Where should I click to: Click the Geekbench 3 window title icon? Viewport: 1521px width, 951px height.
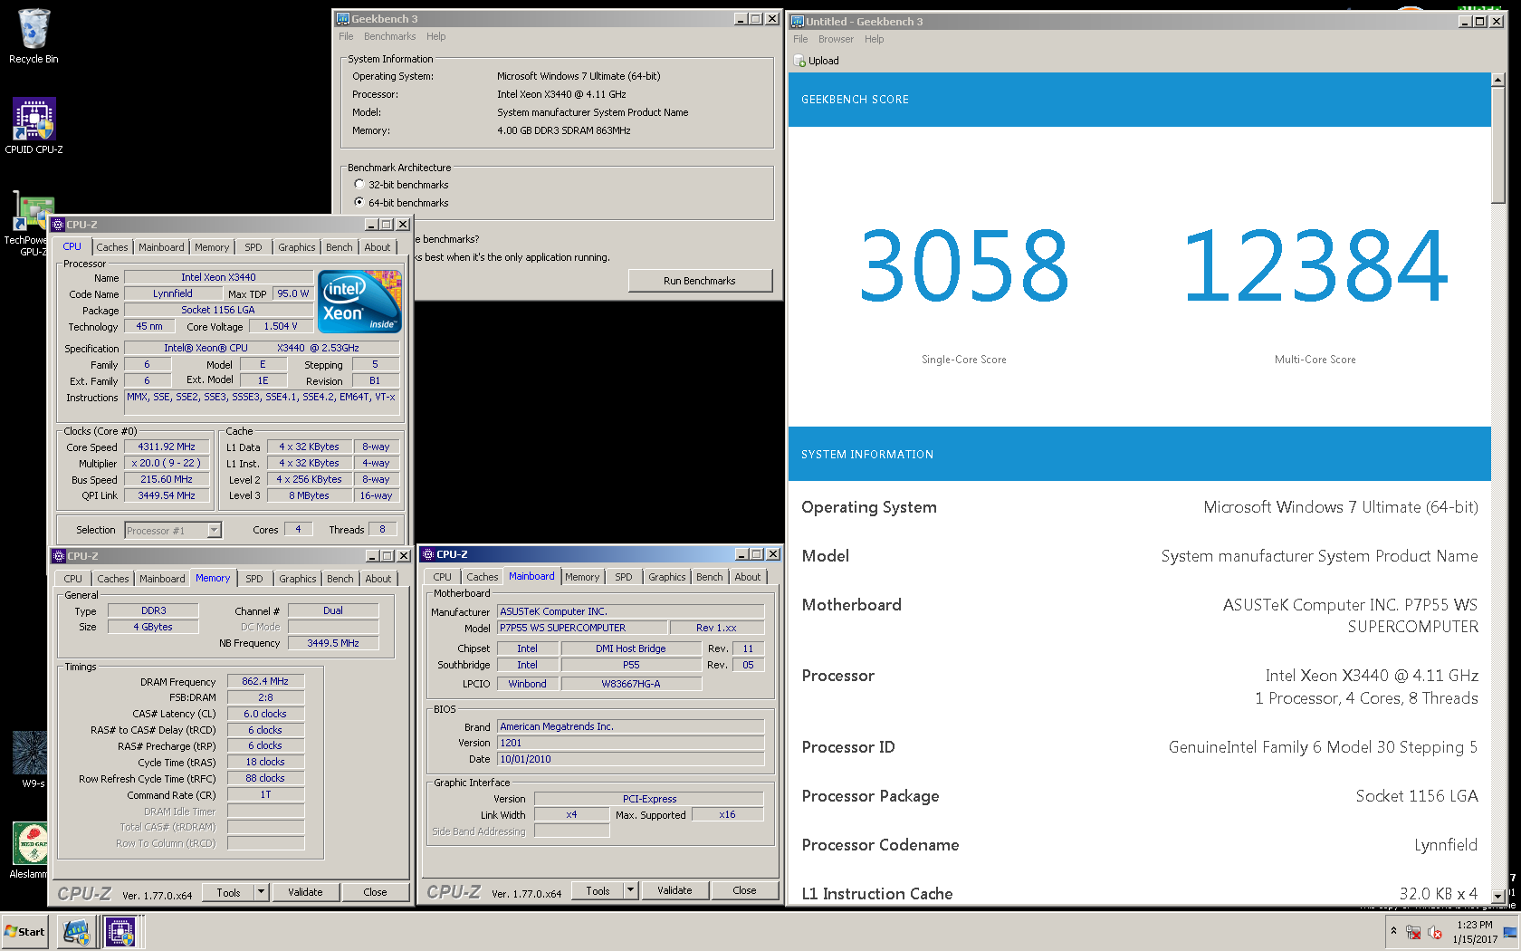click(x=343, y=18)
